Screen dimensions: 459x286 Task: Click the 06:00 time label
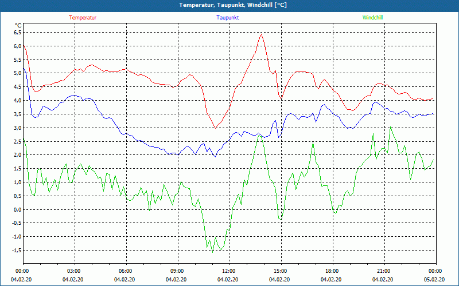126,271
